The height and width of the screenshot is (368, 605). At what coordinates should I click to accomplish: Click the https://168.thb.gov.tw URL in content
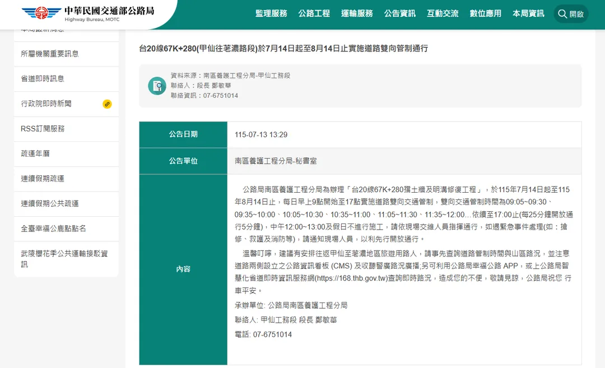pos(352,278)
